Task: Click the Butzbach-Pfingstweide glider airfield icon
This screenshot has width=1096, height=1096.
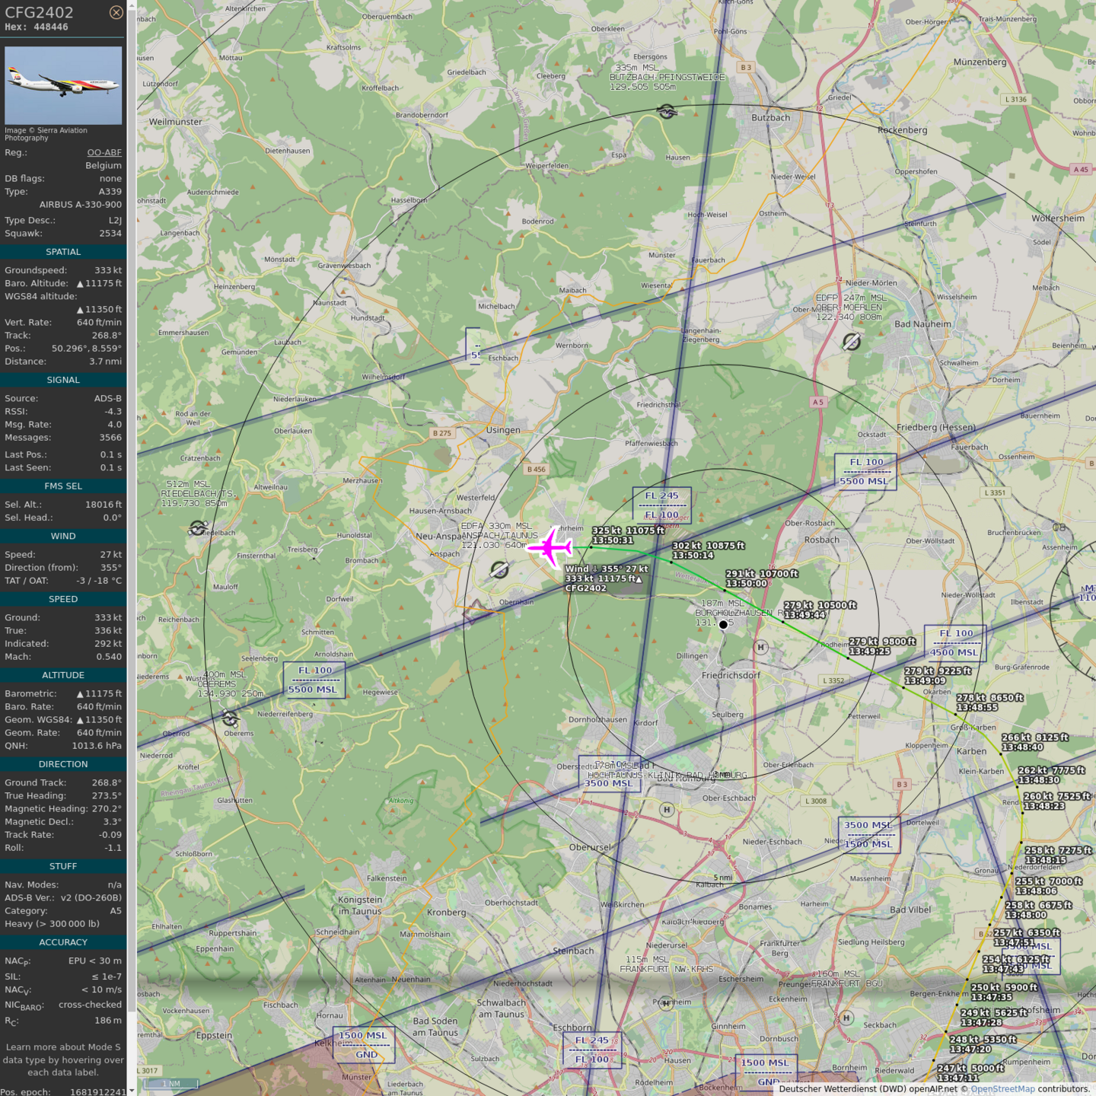Action: [x=667, y=112]
